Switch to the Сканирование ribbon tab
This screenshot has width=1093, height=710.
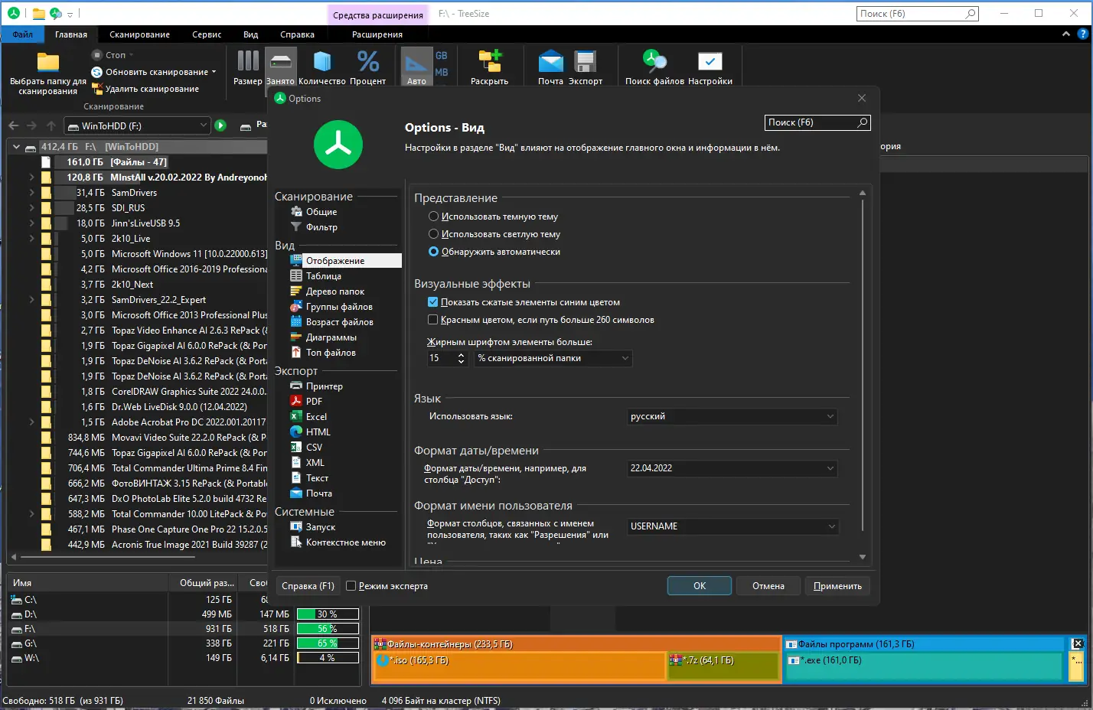(139, 34)
